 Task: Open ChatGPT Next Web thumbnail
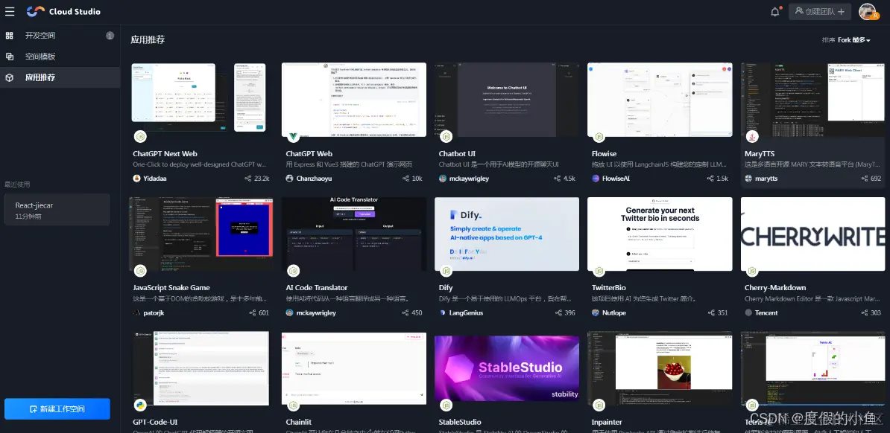click(x=199, y=99)
